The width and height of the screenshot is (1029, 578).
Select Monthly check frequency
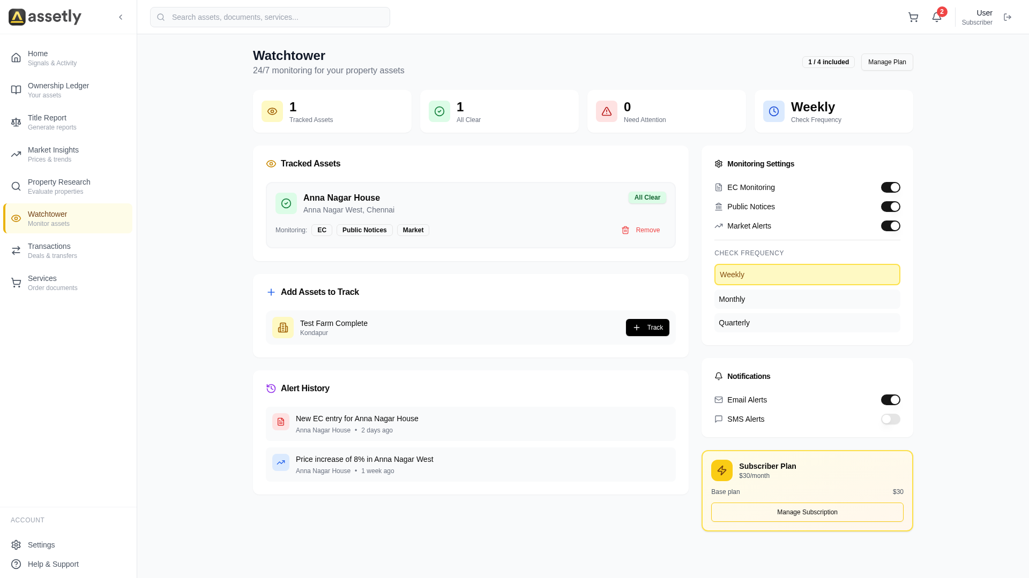point(807,299)
